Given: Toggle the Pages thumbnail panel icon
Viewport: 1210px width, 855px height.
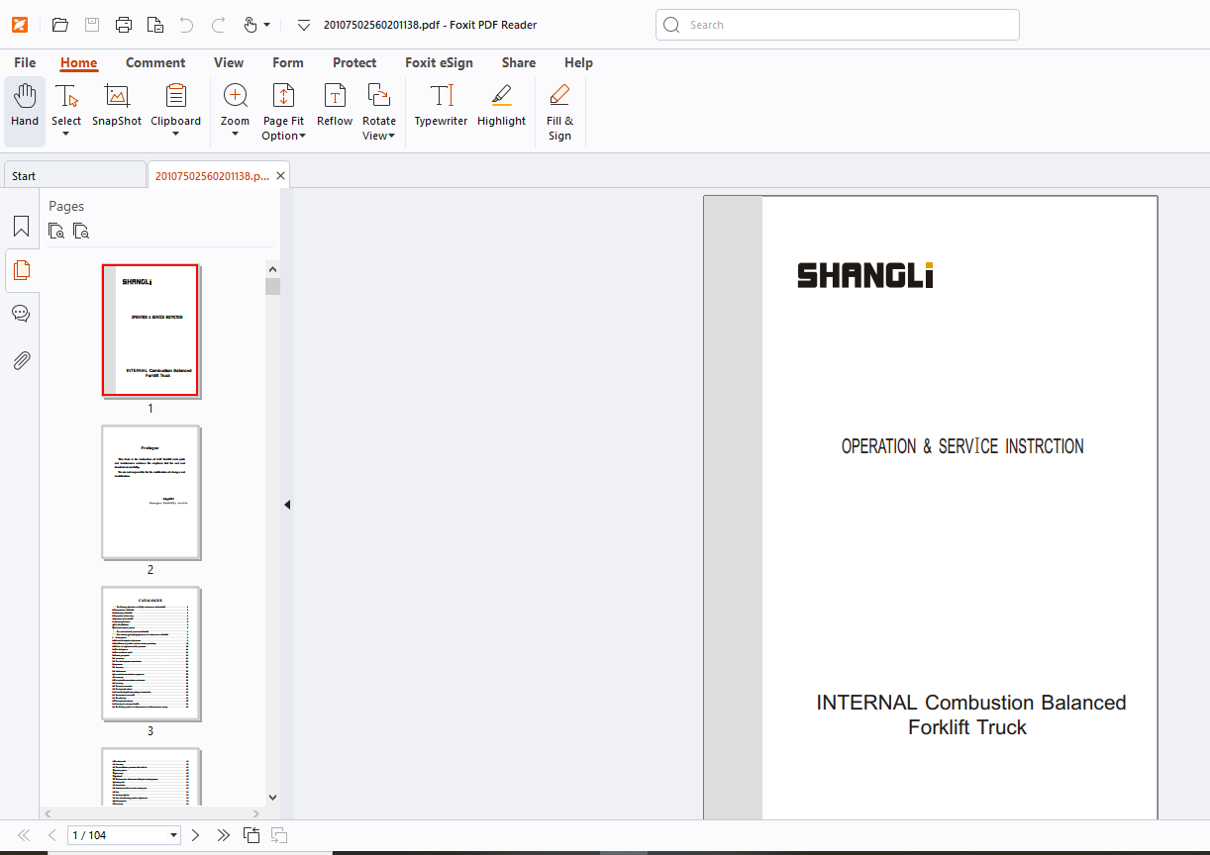Looking at the screenshot, I should click(21, 270).
